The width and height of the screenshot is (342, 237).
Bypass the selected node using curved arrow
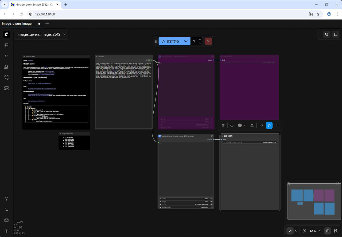pos(261,125)
